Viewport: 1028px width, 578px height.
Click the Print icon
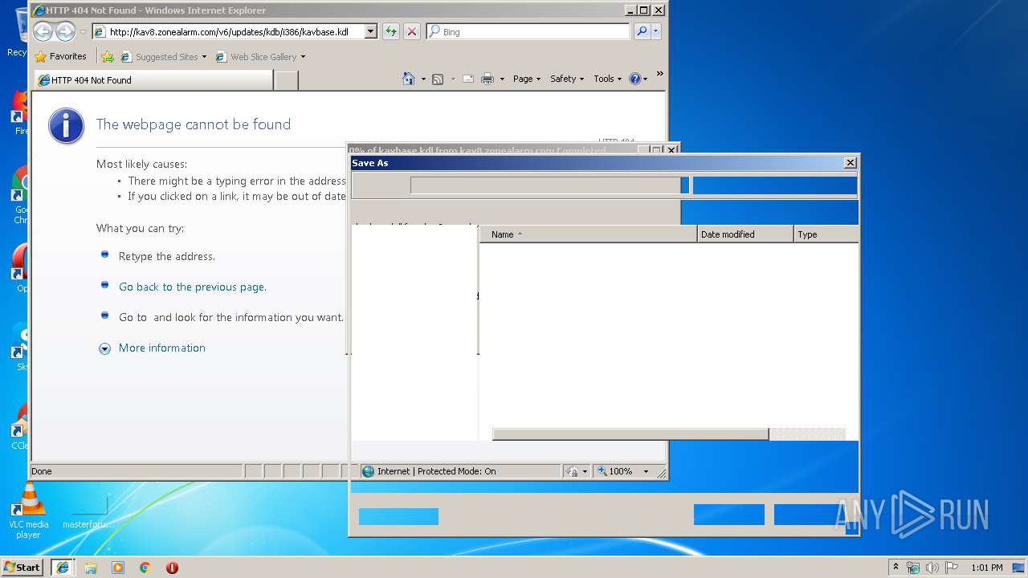(487, 79)
